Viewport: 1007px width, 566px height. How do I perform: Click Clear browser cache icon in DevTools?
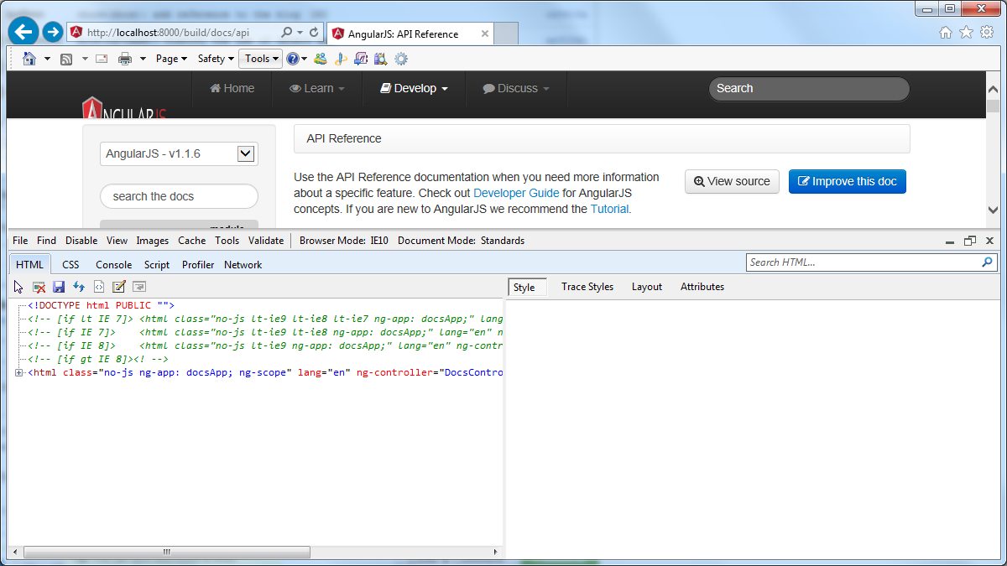[x=39, y=287]
